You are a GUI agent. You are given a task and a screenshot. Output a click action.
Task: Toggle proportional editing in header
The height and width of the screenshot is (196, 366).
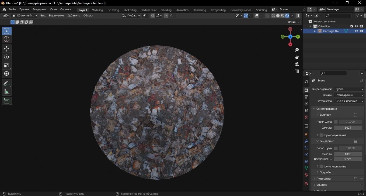pos(166,16)
